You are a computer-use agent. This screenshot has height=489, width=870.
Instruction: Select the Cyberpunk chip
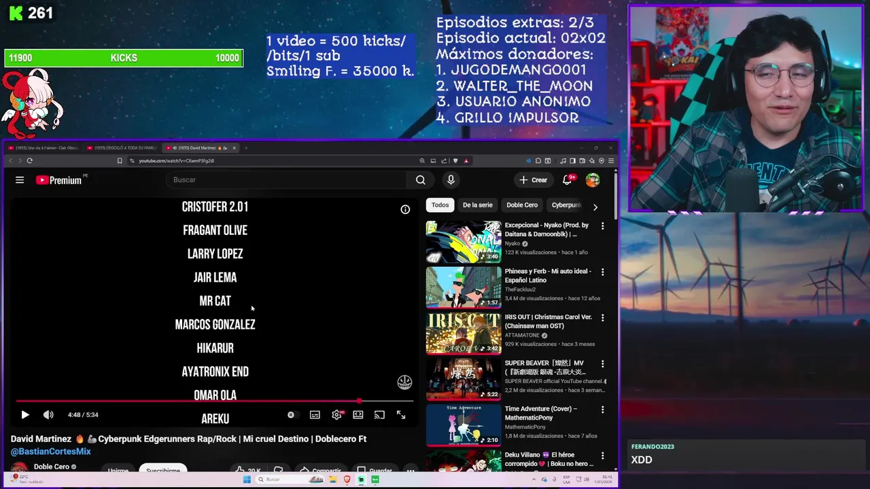(x=566, y=205)
